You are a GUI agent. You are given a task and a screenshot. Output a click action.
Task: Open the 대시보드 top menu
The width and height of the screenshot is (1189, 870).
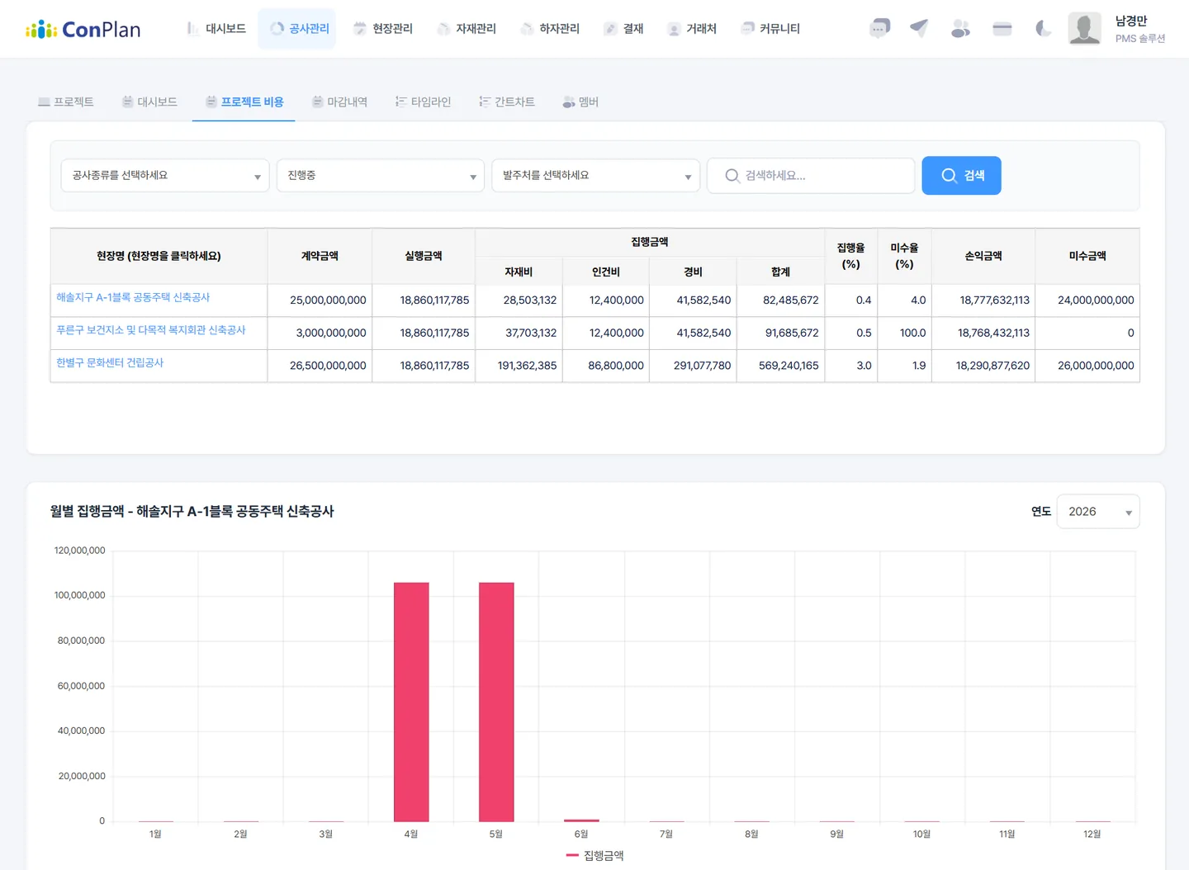coord(216,29)
